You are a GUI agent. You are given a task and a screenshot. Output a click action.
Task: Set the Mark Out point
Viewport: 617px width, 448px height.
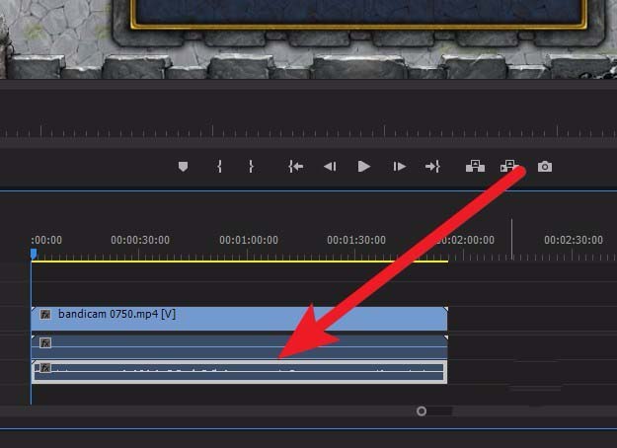[251, 167]
